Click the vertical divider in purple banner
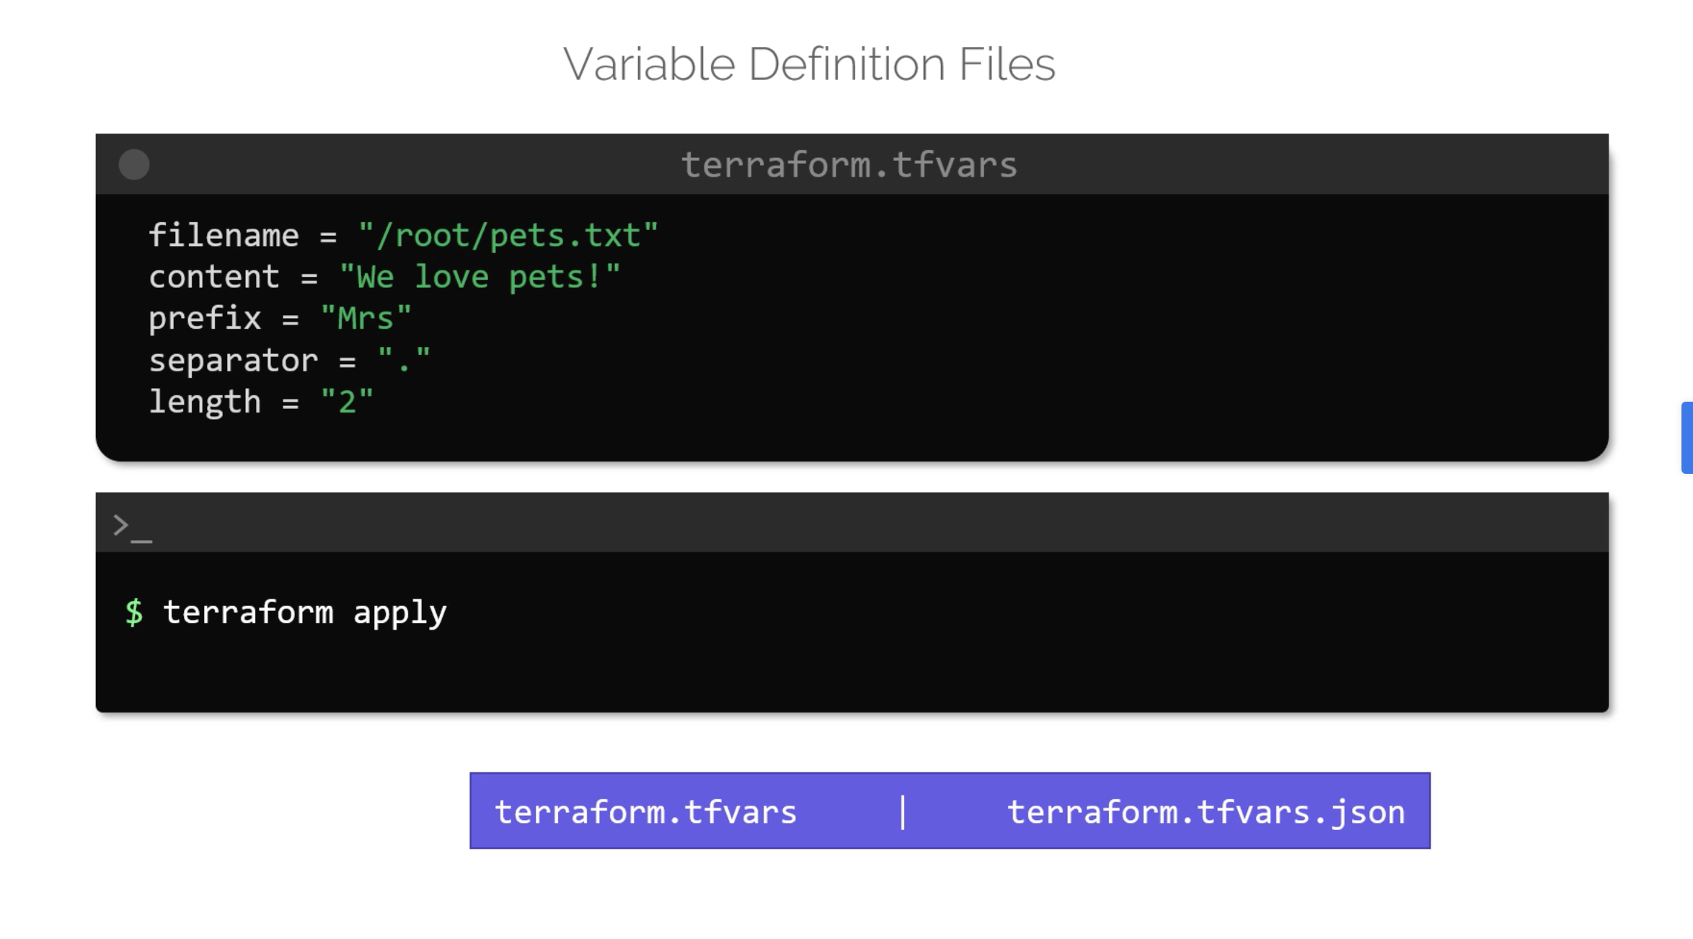Image resolution: width=1693 pixels, height=939 pixels. tap(903, 812)
